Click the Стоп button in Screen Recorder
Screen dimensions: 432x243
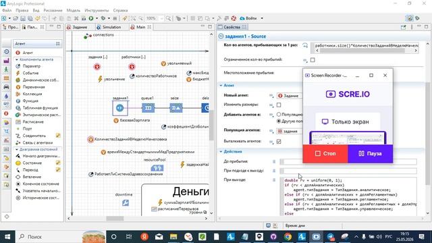click(x=325, y=153)
